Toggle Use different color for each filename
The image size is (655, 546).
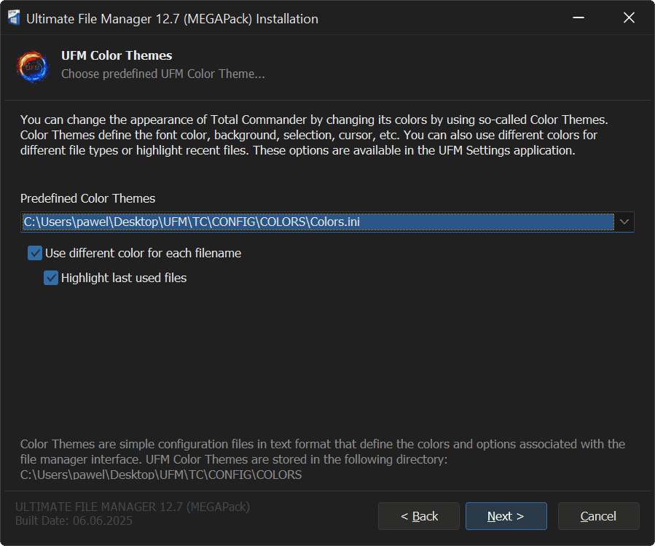tap(35, 253)
